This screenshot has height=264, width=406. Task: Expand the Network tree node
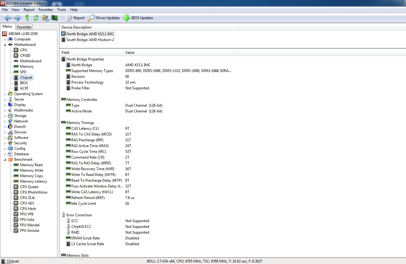pyautogui.click(x=5, y=122)
